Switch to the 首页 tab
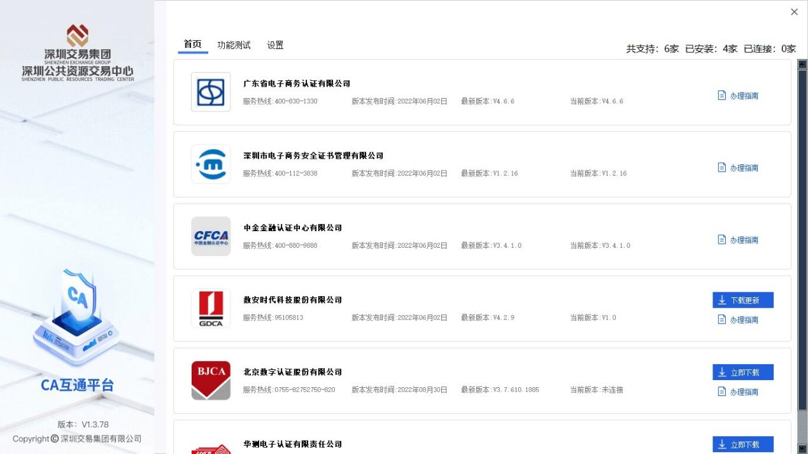Viewport: 808px width, 454px height. click(x=192, y=45)
